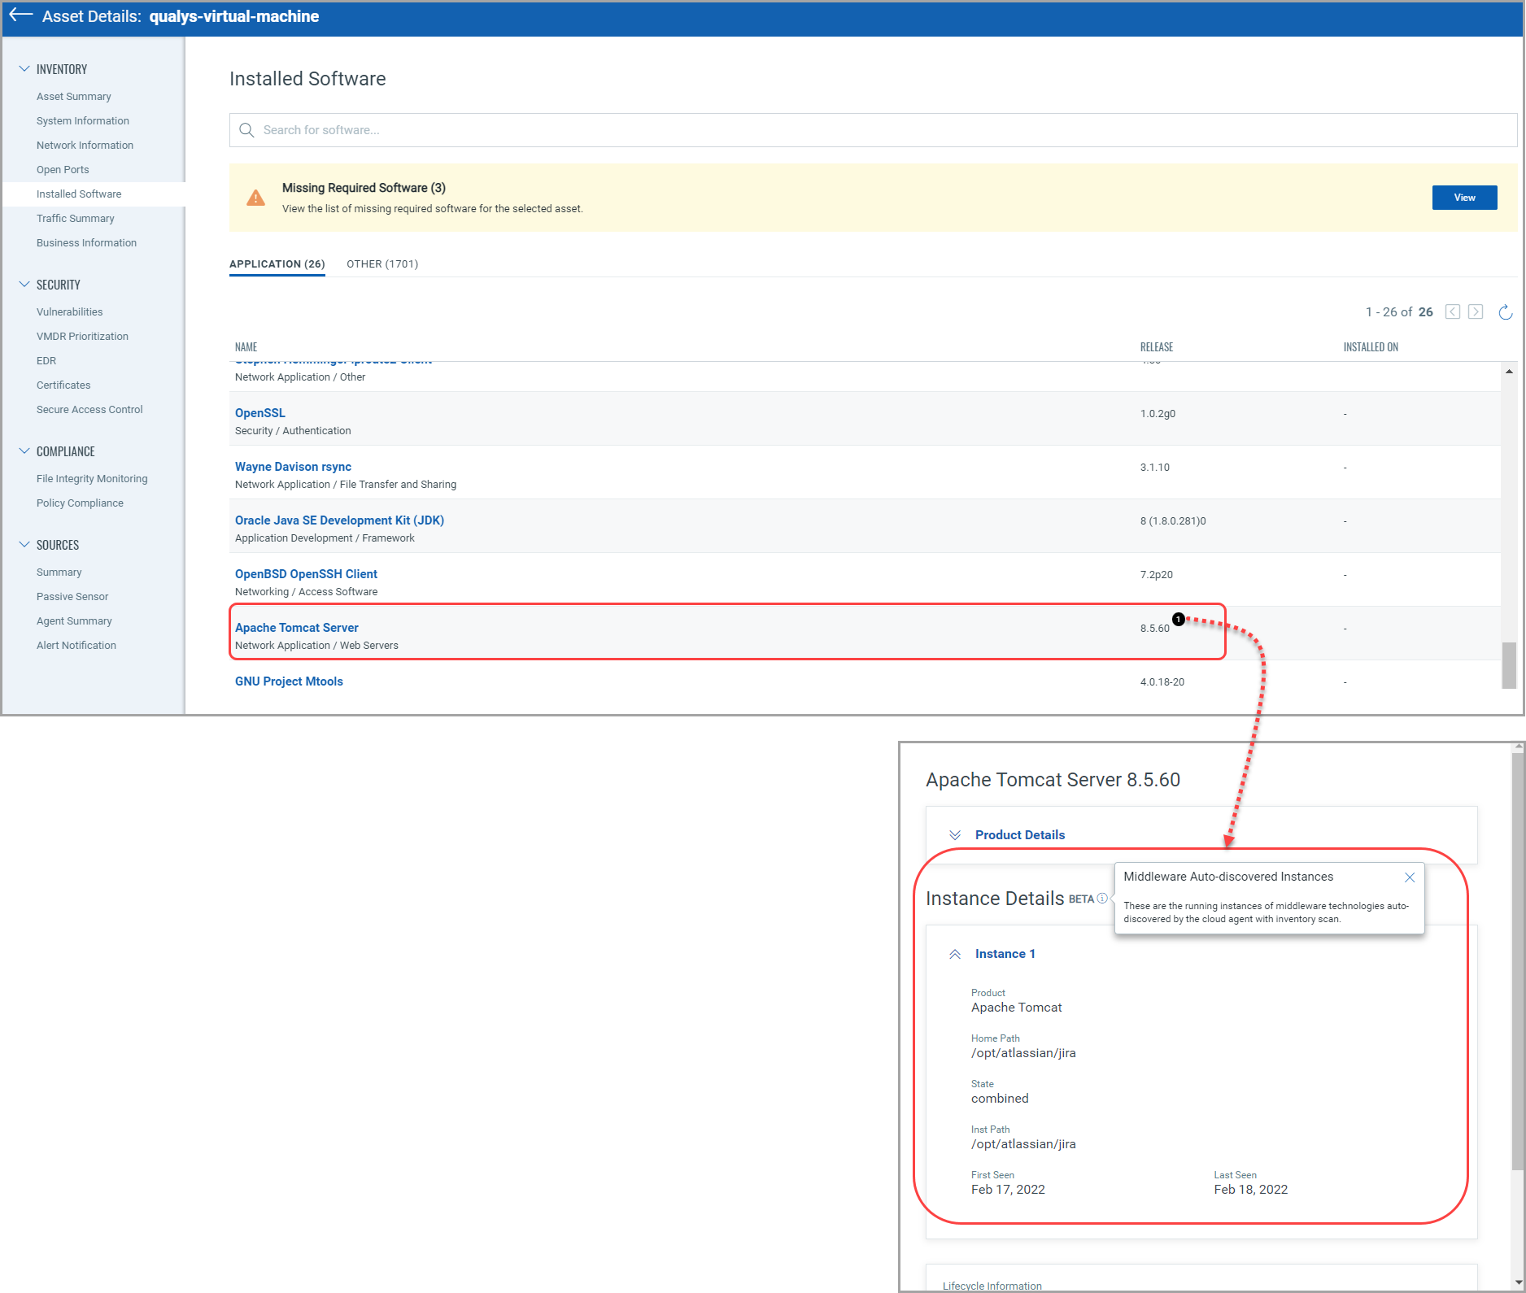The height and width of the screenshot is (1293, 1526).
Task: Open Open Ports in sidebar
Action: (x=63, y=169)
